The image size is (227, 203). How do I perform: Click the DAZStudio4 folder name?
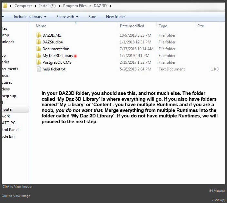click(53, 42)
